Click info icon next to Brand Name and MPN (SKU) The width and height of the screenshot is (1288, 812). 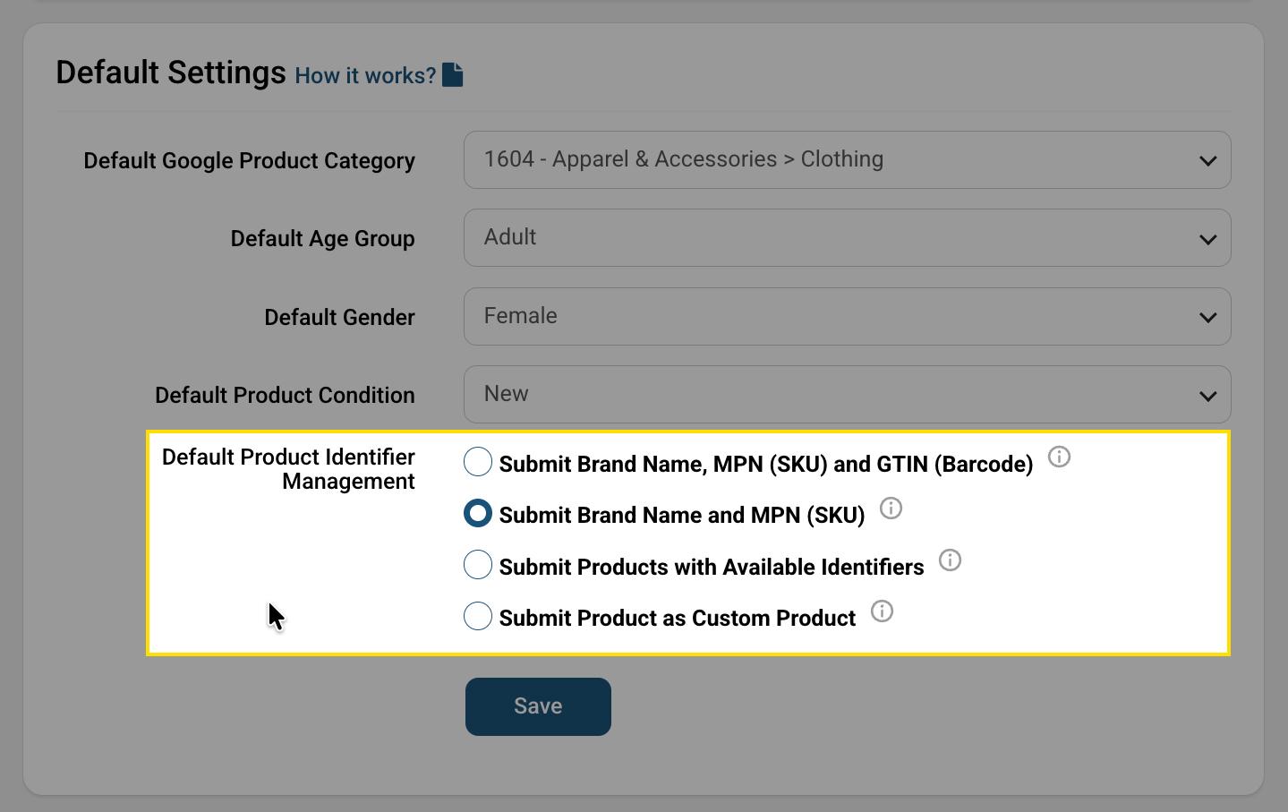coord(891,509)
